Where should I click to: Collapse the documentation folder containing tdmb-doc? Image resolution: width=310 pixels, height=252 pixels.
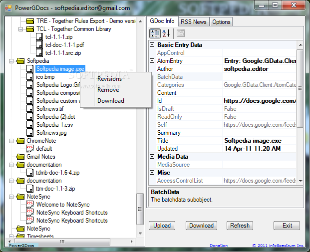11,165
